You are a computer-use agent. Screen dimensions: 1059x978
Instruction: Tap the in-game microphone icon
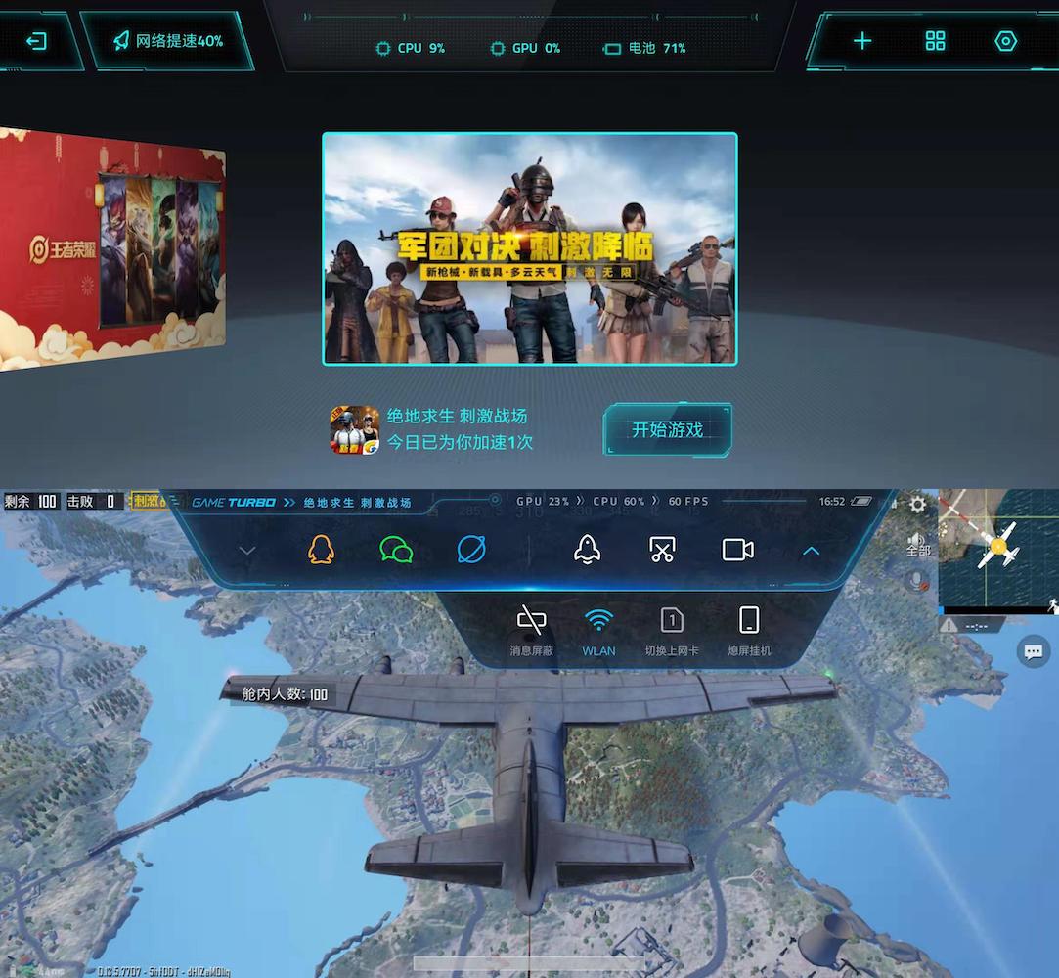917,581
